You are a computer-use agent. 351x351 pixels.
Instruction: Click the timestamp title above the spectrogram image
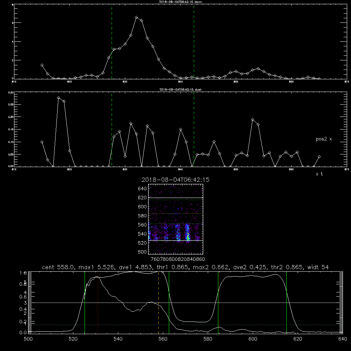pyautogui.click(x=175, y=180)
